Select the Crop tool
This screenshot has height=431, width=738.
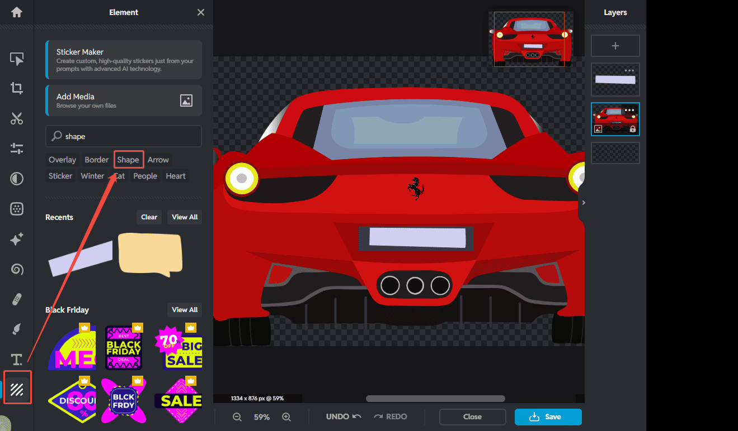tap(17, 88)
